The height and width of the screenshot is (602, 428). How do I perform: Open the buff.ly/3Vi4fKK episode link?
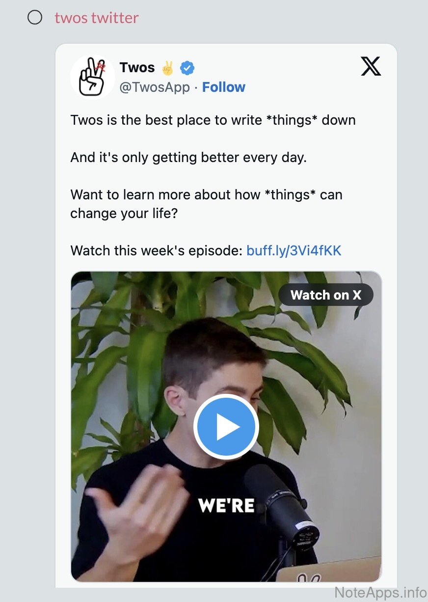(294, 251)
